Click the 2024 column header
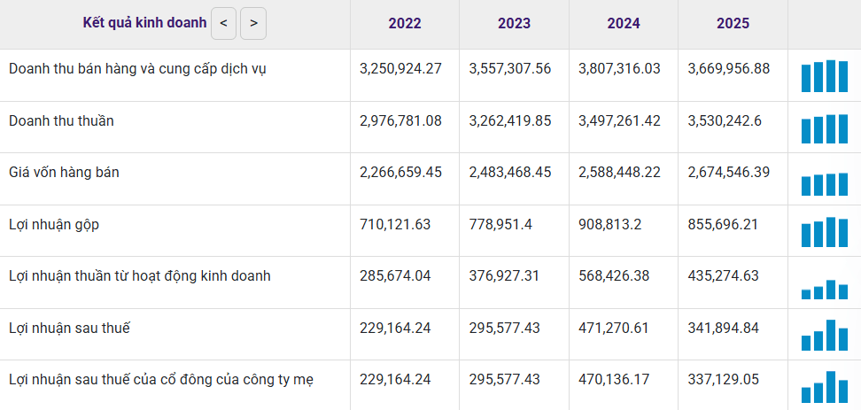The height and width of the screenshot is (410, 861). pos(624,24)
